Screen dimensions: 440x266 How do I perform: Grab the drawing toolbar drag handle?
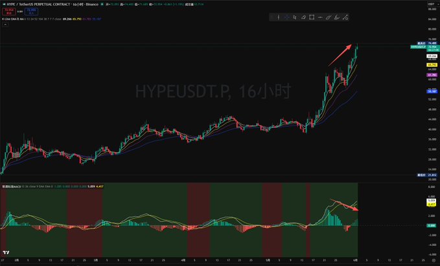[272, 17]
